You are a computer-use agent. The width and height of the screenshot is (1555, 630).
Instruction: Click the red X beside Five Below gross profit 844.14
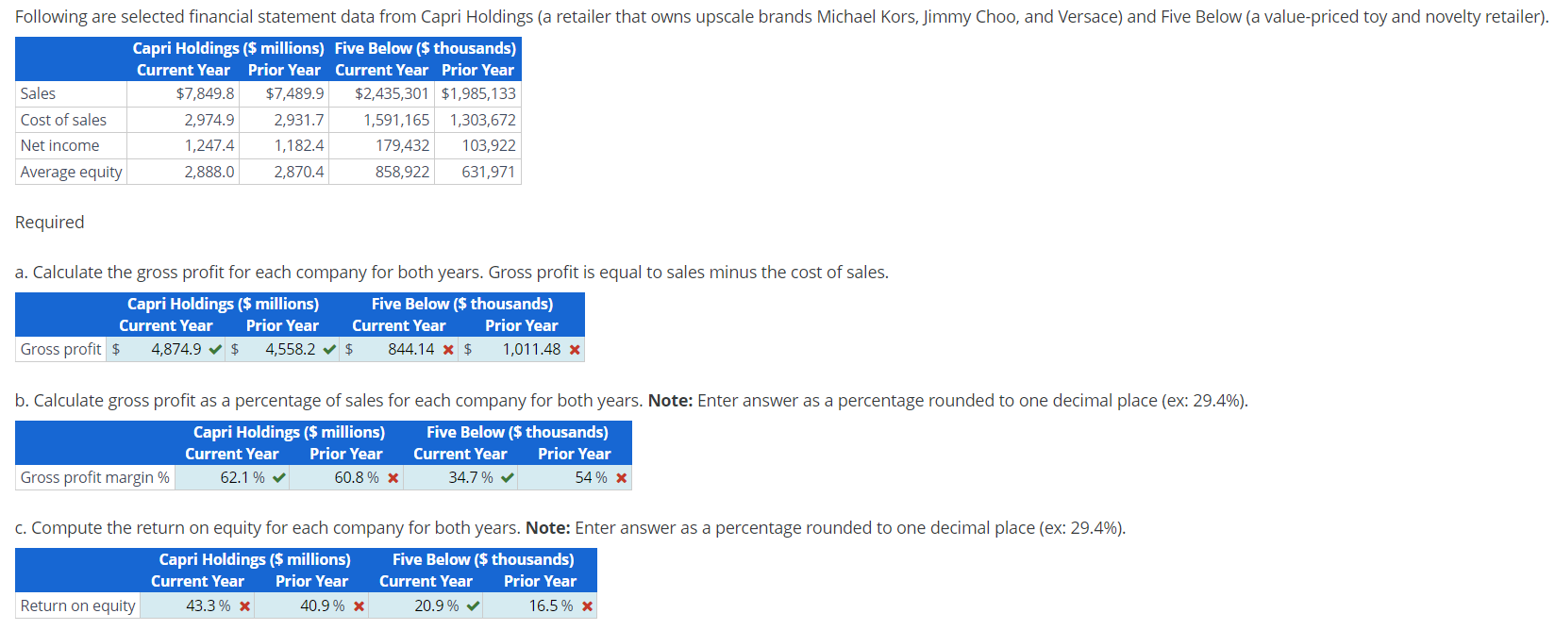tap(447, 349)
